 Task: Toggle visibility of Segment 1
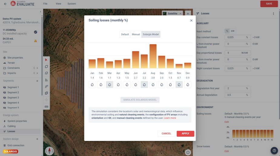(5, 88)
